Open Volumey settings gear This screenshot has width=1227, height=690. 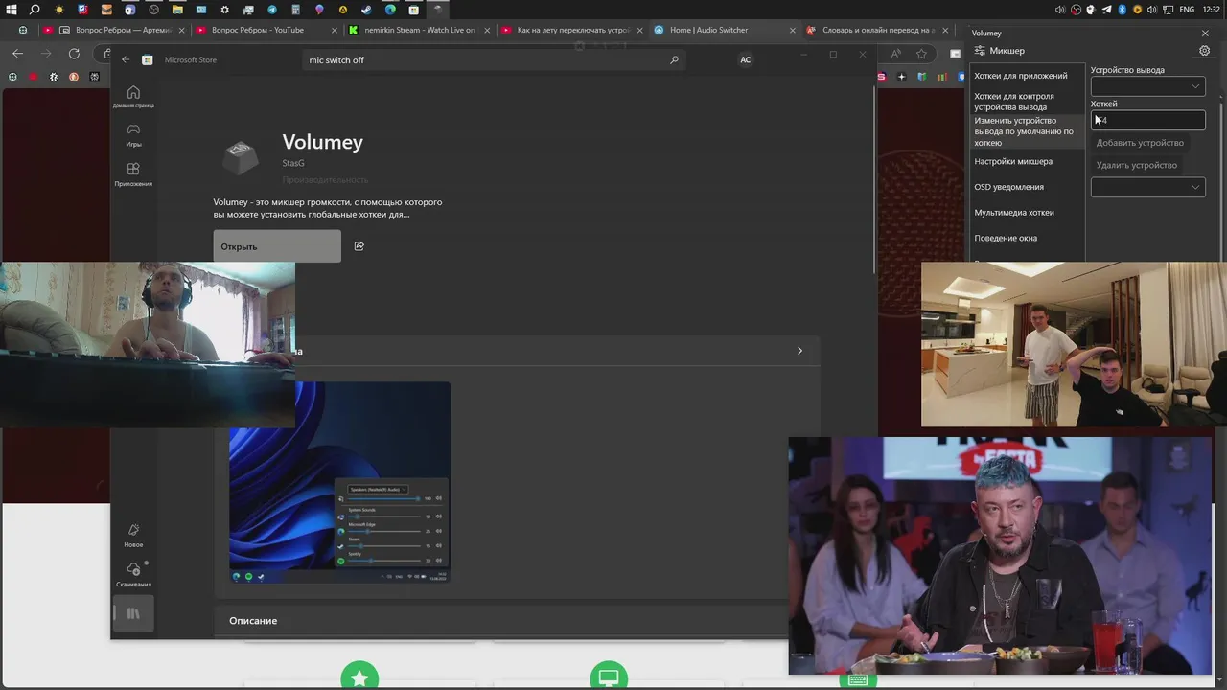coord(1205,51)
